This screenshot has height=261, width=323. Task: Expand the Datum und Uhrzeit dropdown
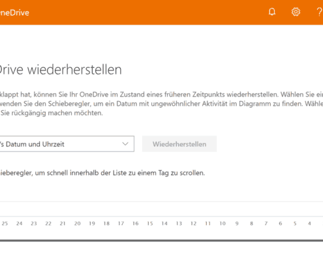coord(67,144)
